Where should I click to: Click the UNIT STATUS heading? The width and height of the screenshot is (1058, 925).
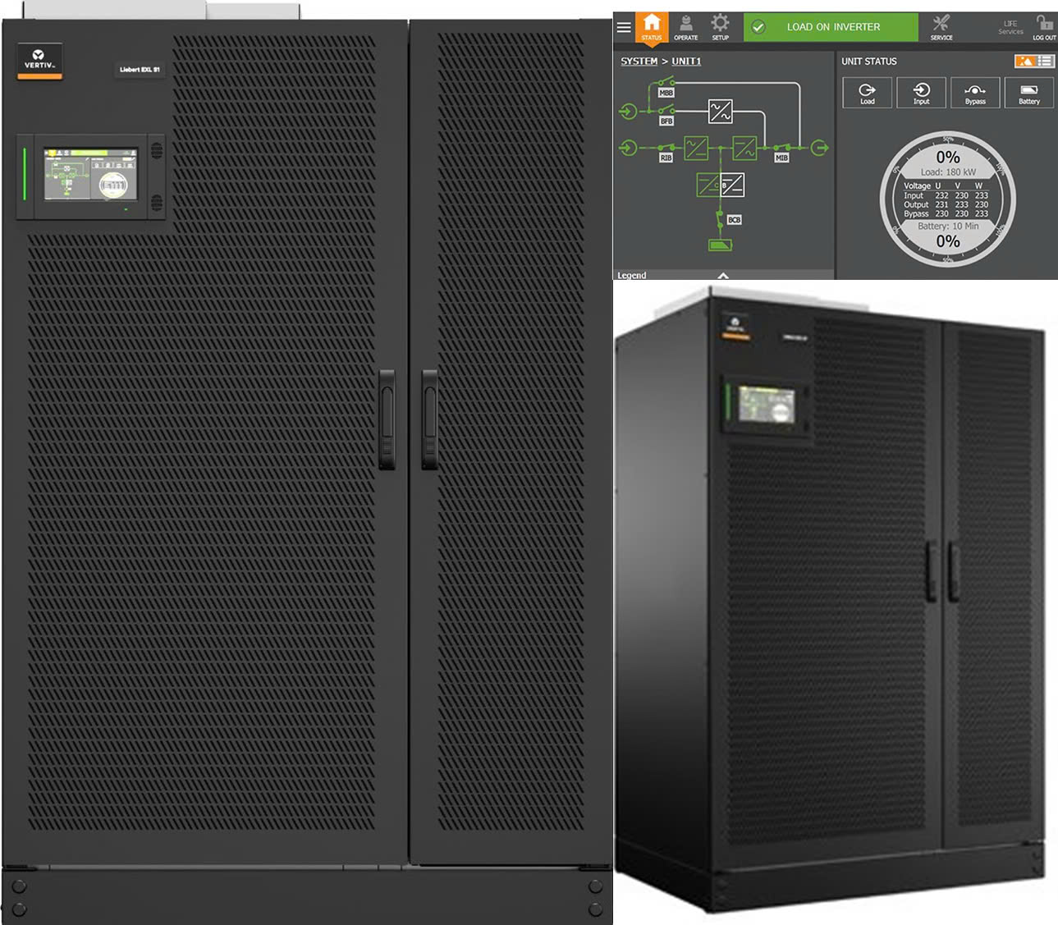tap(869, 62)
